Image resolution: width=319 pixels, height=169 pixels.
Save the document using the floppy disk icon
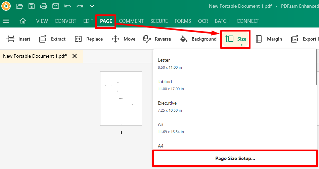[x=32, y=6]
